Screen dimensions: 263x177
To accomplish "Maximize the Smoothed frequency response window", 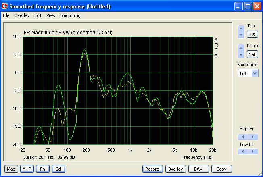I will point(248,6).
